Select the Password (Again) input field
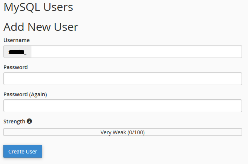248x164 pixels. (x=122, y=106)
